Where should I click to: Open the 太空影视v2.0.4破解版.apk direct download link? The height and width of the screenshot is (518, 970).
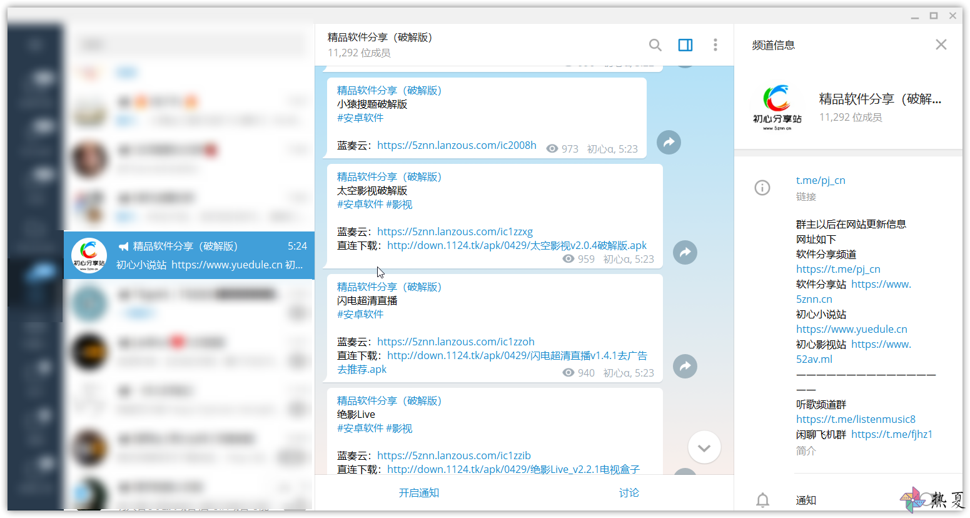(x=517, y=245)
